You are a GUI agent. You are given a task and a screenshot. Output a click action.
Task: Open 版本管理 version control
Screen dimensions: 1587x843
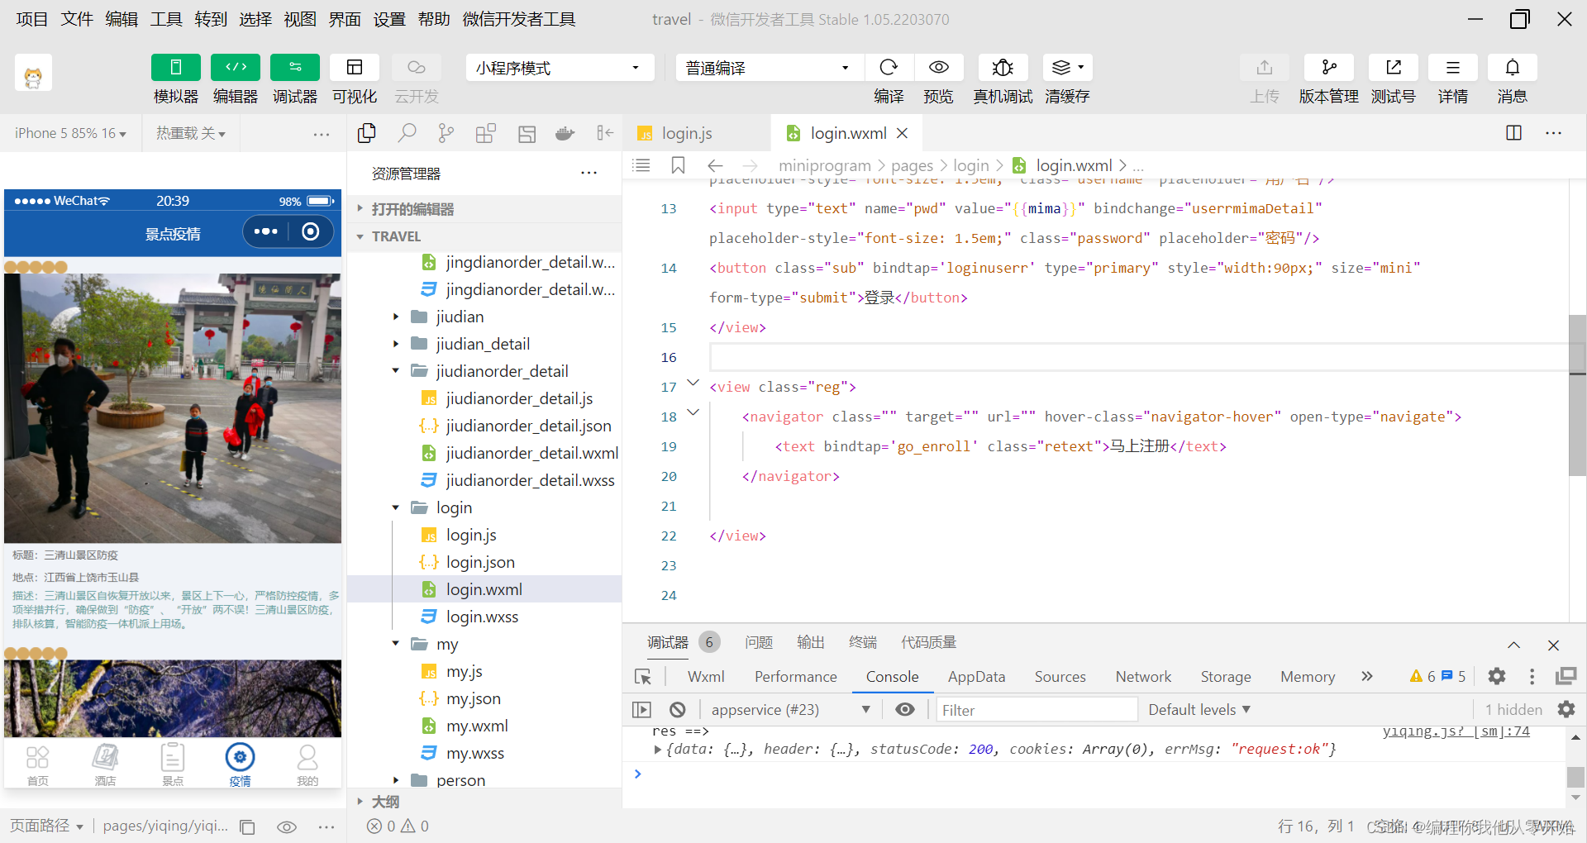(1329, 67)
